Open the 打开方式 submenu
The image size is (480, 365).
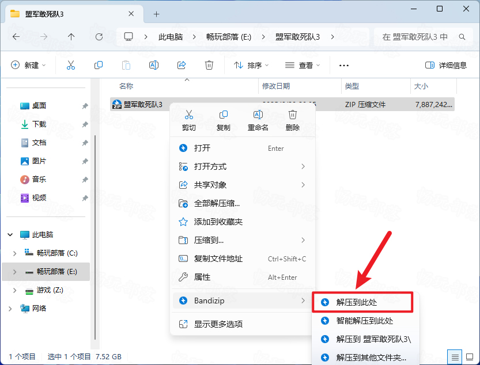click(243, 166)
